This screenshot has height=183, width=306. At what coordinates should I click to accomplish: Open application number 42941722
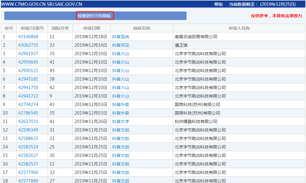(28, 96)
